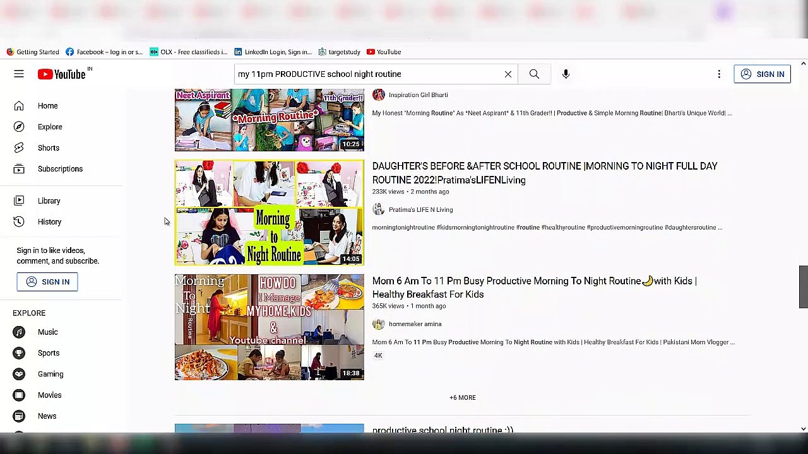
Task: Open the Inspiration Girl Bharti channel
Action: (418, 95)
